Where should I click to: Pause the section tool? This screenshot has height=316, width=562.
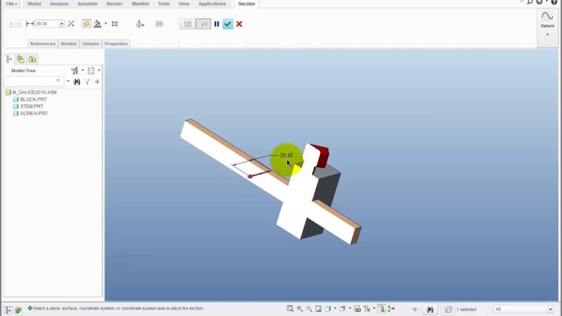click(x=216, y=24)
